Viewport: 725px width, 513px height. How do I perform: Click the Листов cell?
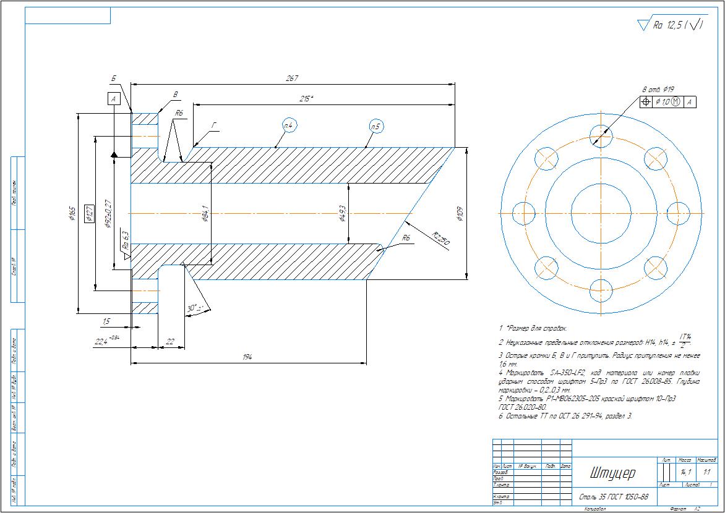pyautogui.click(x=700, y=485)
